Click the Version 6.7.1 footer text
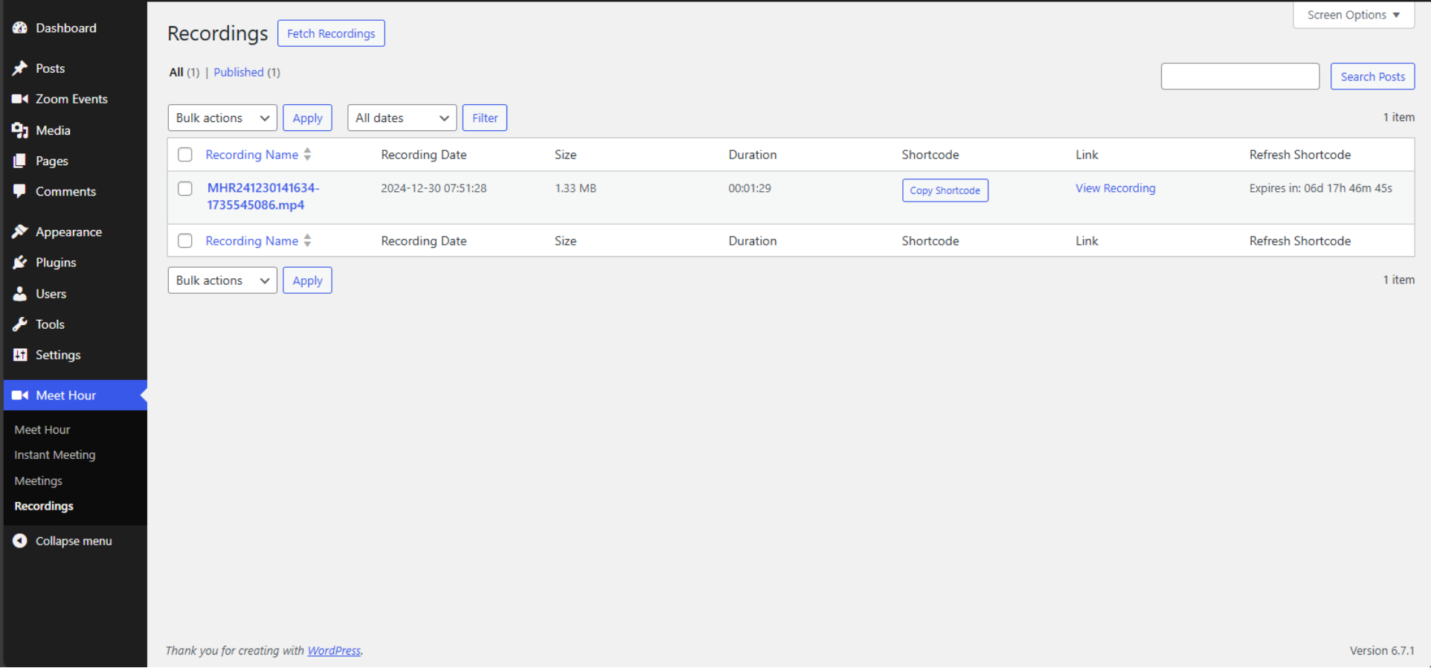Image resolution: width=1431 pixels, height=668 pixels. (1382, 651)
